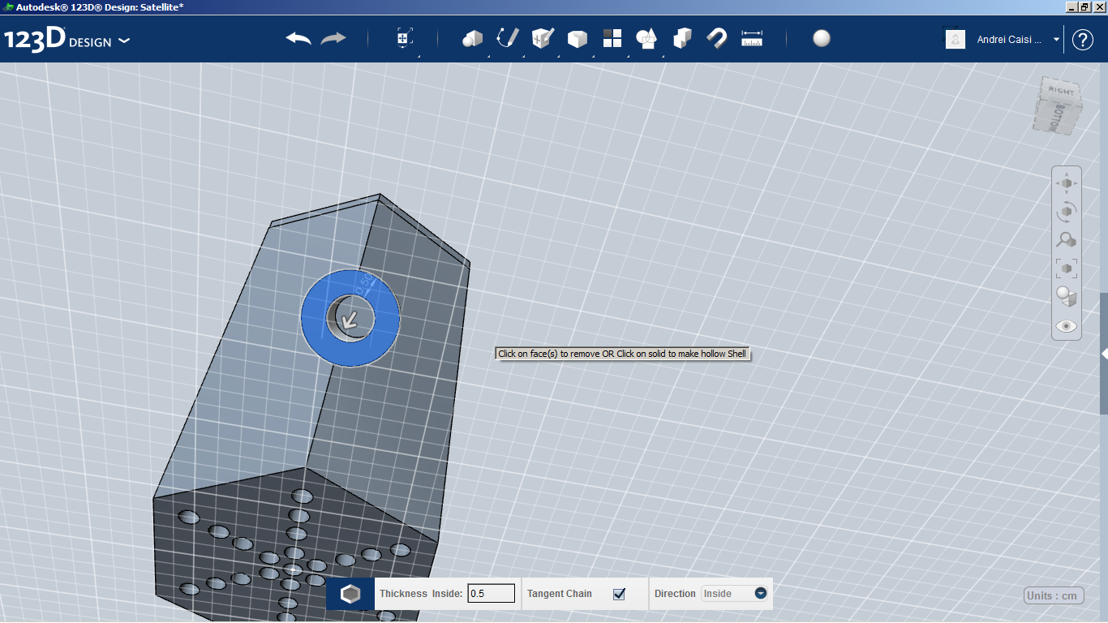Select the Orbit navigation tool
The image size is (1108, 623).
pos(1067,212)
